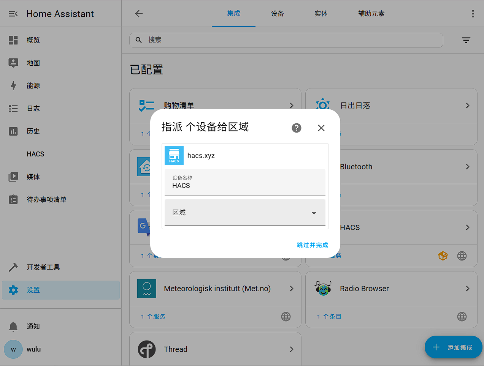Open the 地图 map icon
This screenshot has width=484, height=366.
(13, 63)
